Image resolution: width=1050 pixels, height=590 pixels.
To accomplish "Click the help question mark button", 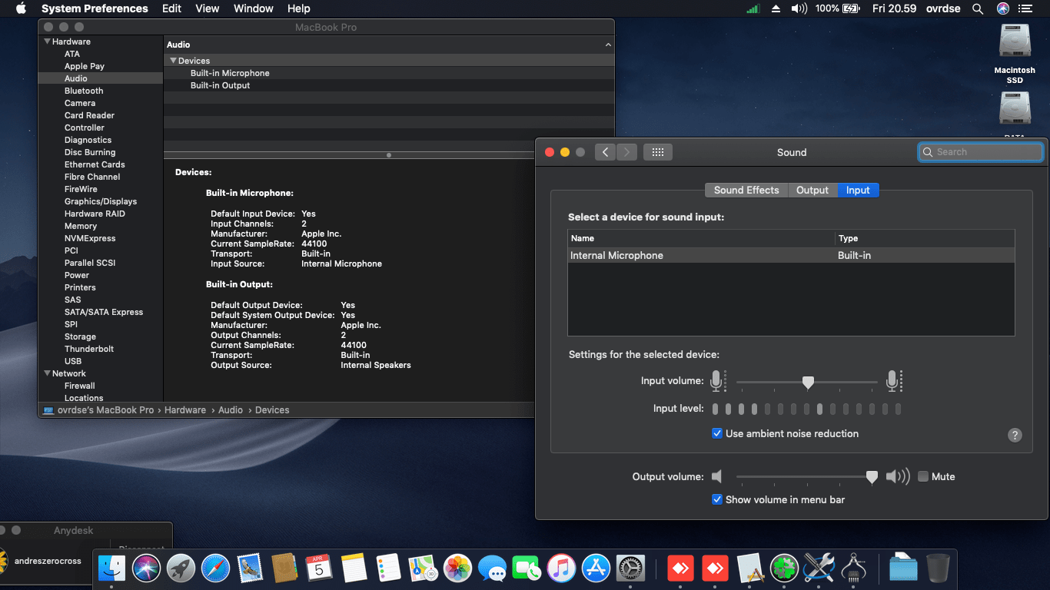I will [1015, 435].
